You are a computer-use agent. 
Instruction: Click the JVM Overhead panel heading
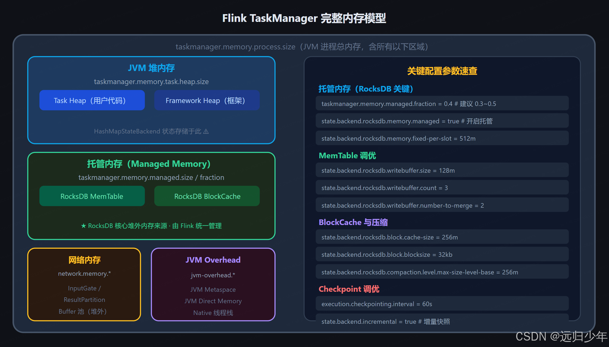213,260
